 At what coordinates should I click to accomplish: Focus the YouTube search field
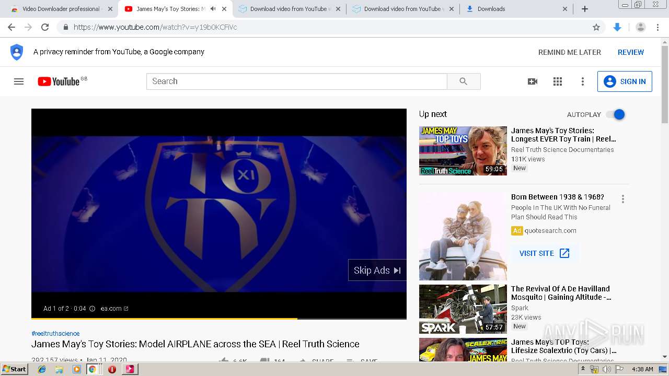297,81
